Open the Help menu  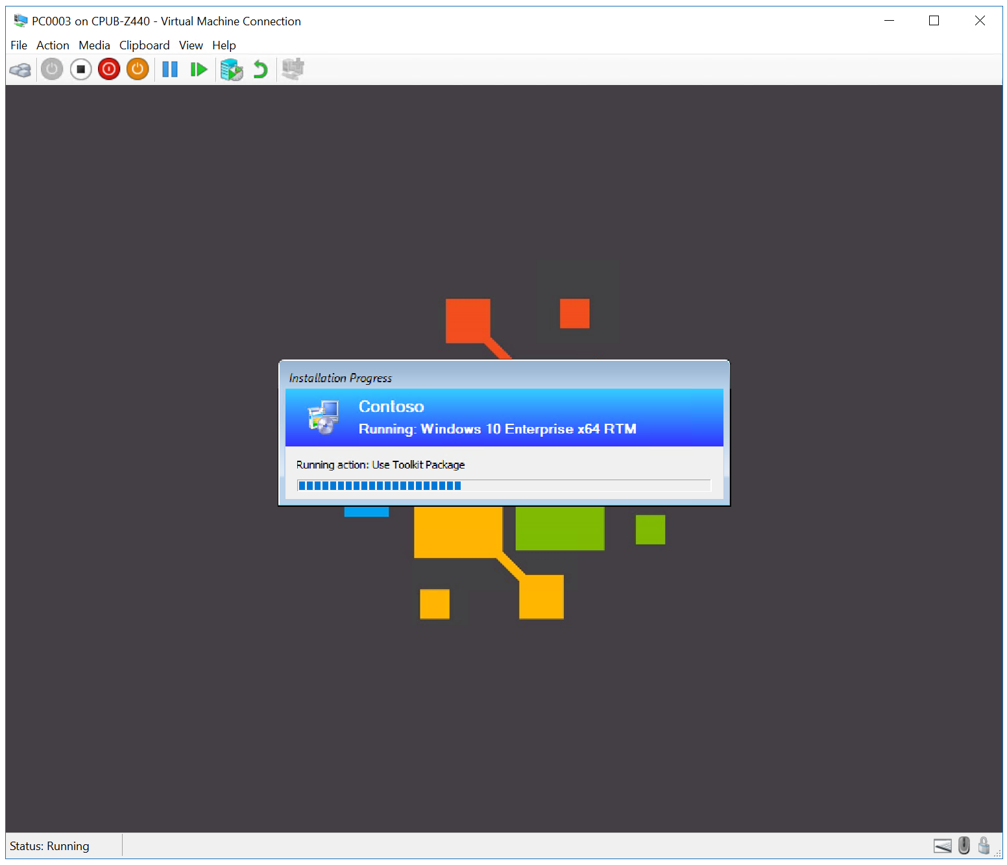click(224, 45)
